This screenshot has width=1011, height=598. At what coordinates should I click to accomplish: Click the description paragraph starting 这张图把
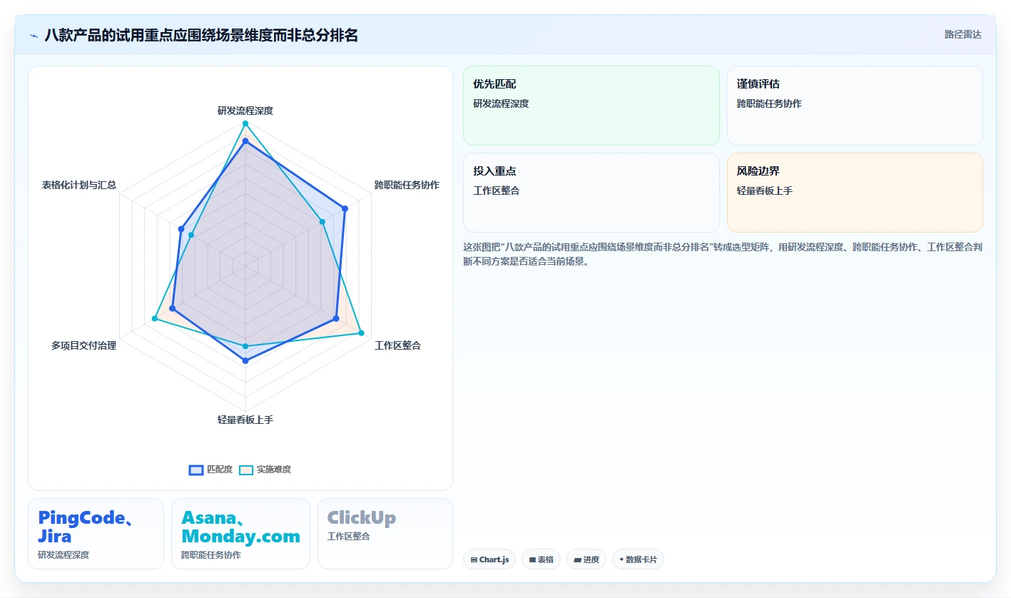pyautogui.click(x=722, y=254)
